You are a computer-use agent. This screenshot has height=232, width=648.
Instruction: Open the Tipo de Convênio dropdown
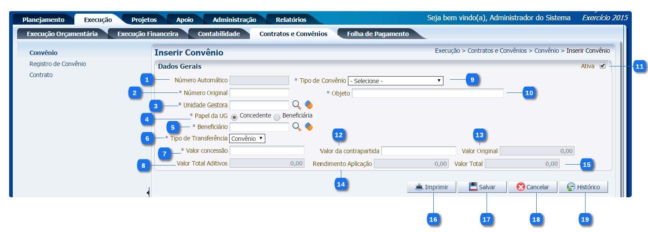[395, 81]
